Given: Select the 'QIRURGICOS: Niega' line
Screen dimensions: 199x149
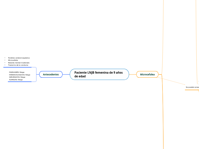Looking at the screenshot, I should point(17,77).
